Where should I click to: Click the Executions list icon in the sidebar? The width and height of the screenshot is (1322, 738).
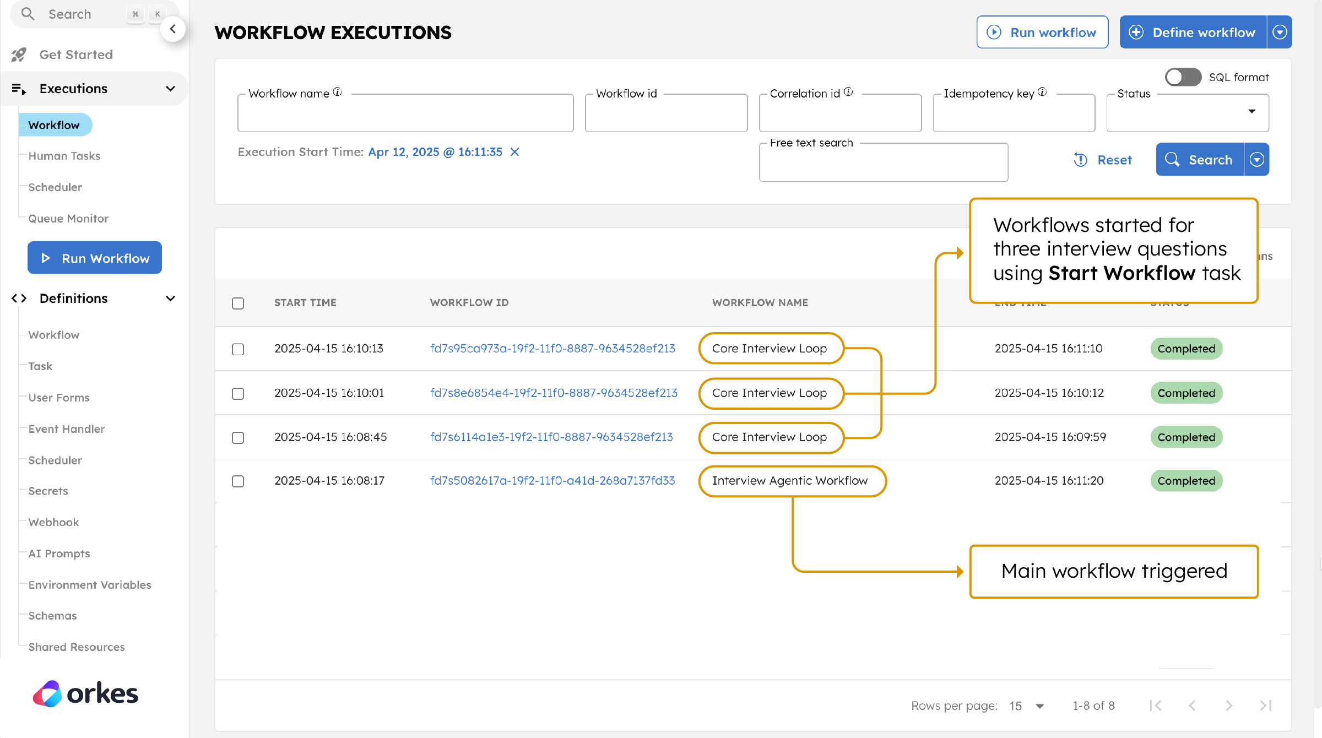pyautogui.click(x=18, y=88)
